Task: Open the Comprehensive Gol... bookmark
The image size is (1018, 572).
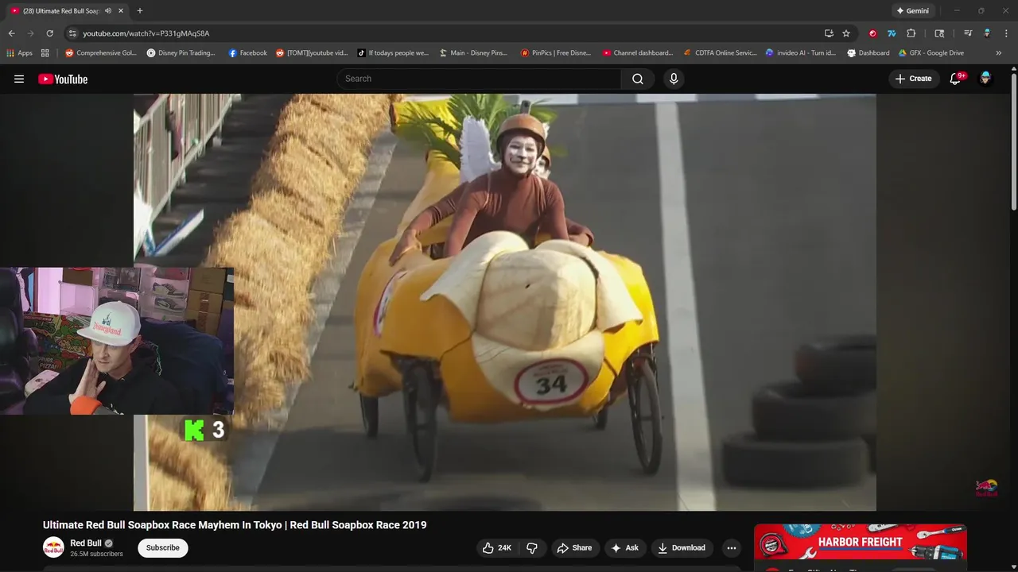Action: (x=101, y=53)
